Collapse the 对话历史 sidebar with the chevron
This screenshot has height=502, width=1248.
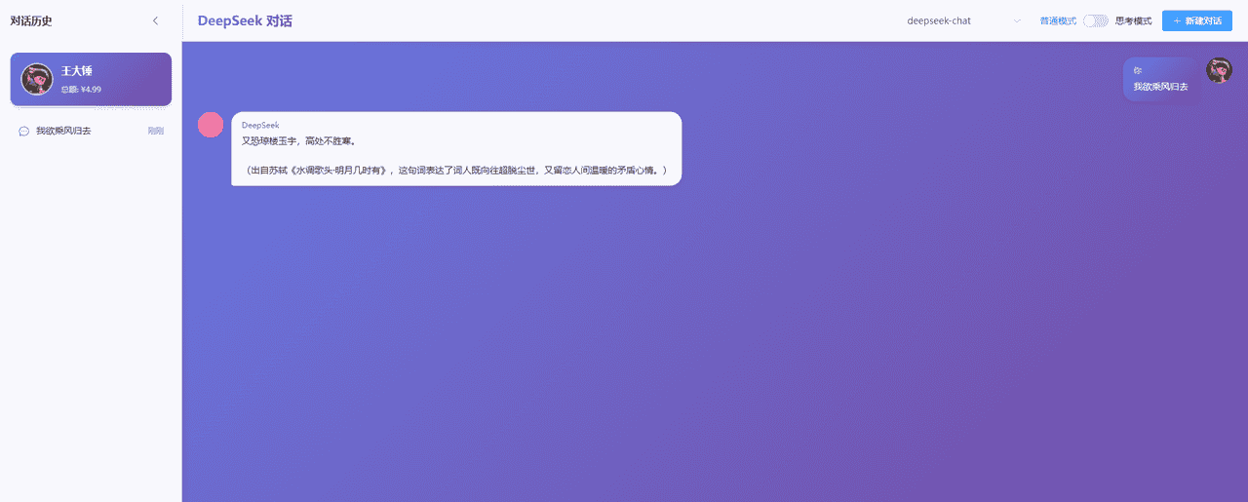(155, 20)
